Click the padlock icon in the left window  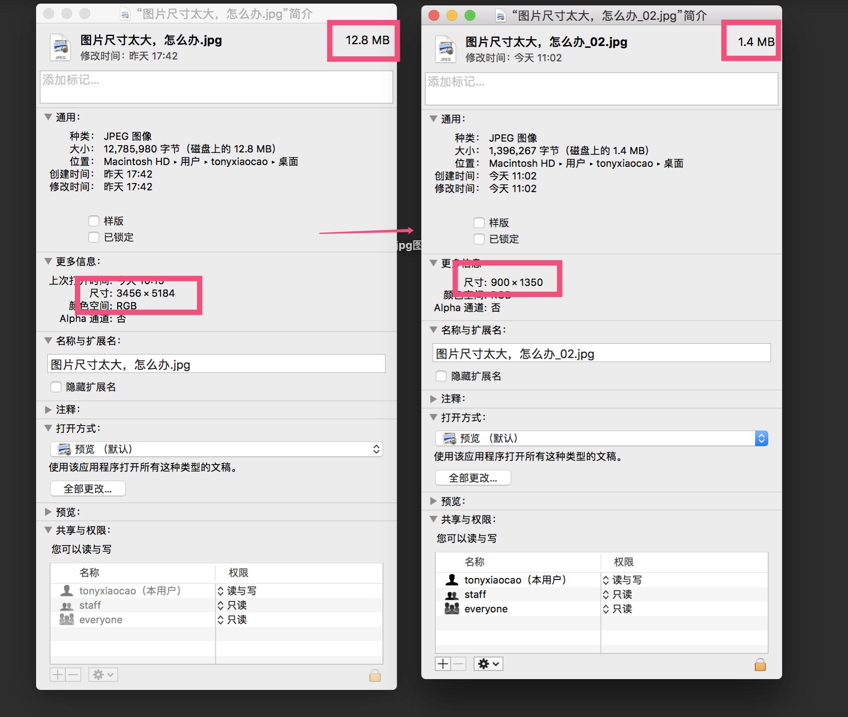click(x=375, y=675)
